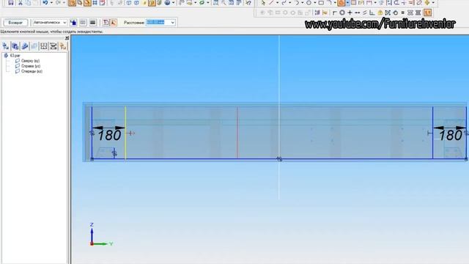Screen dimensions: 469x264
Task: Select the red vertical sketch line
Action: pos(237,133)
